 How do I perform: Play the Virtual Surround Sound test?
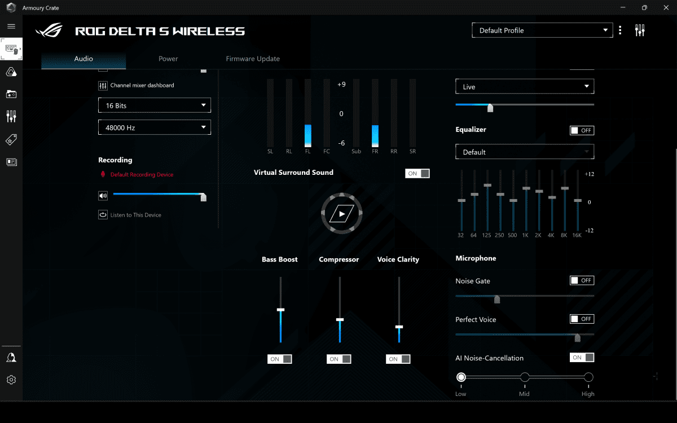point(342,214)
